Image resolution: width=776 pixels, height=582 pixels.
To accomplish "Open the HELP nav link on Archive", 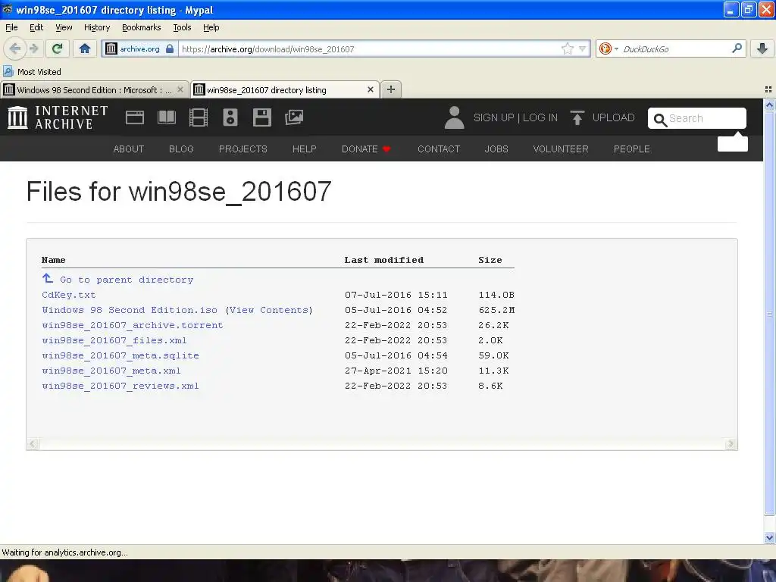I will tap(305, 149).
